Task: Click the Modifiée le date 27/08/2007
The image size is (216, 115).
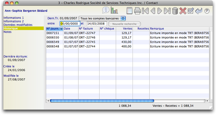Action: coord(16,80)
